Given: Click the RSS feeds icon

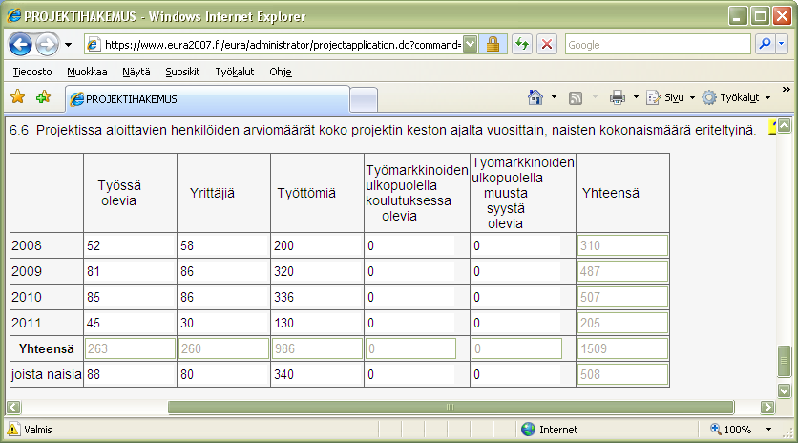Looking at the screenshot, I should (x=576, y=97).
